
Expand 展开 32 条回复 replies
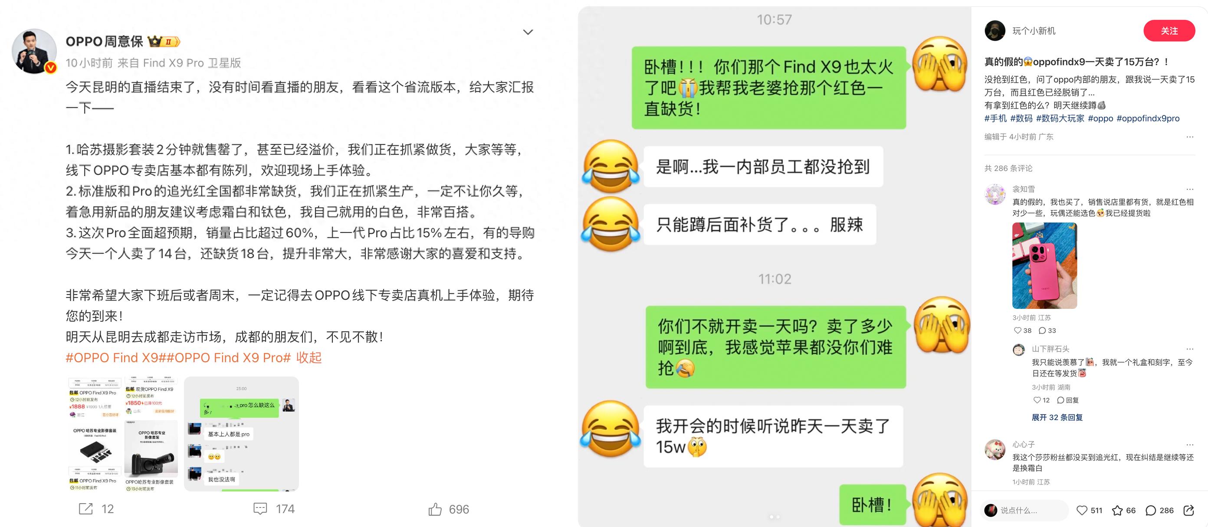point(1057,417)
